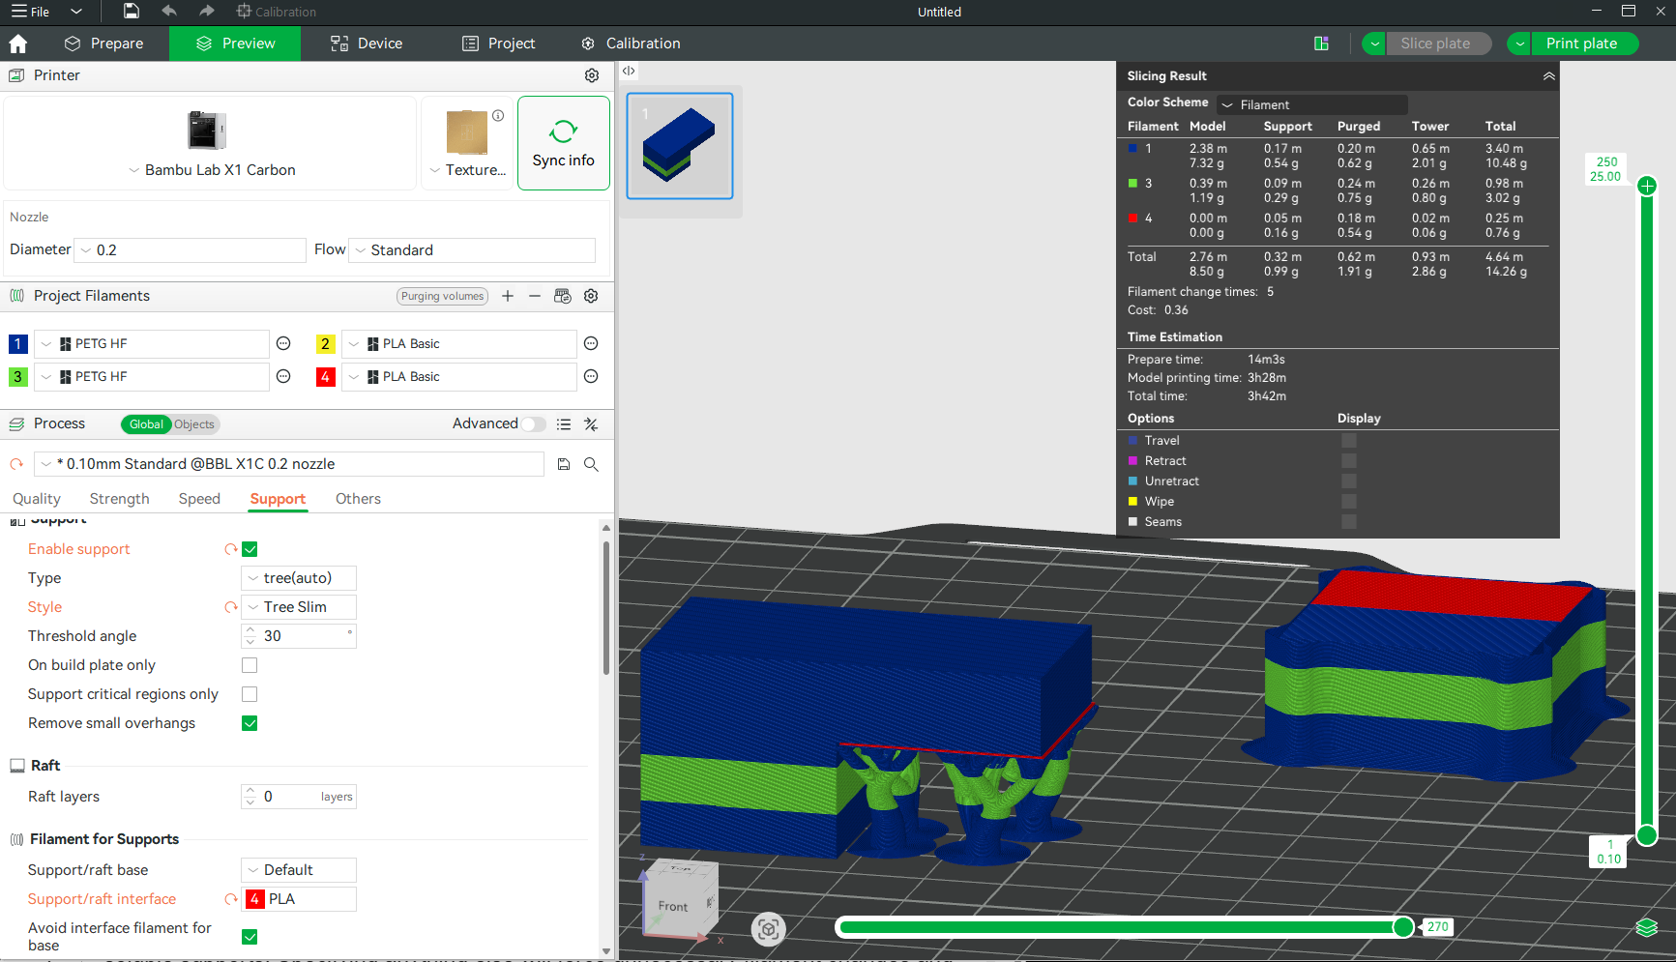Image resolution: width=1676 pixels, height=962 pixels.
Task: Edit filament 2 preset options
Action: tap(591, 344)
